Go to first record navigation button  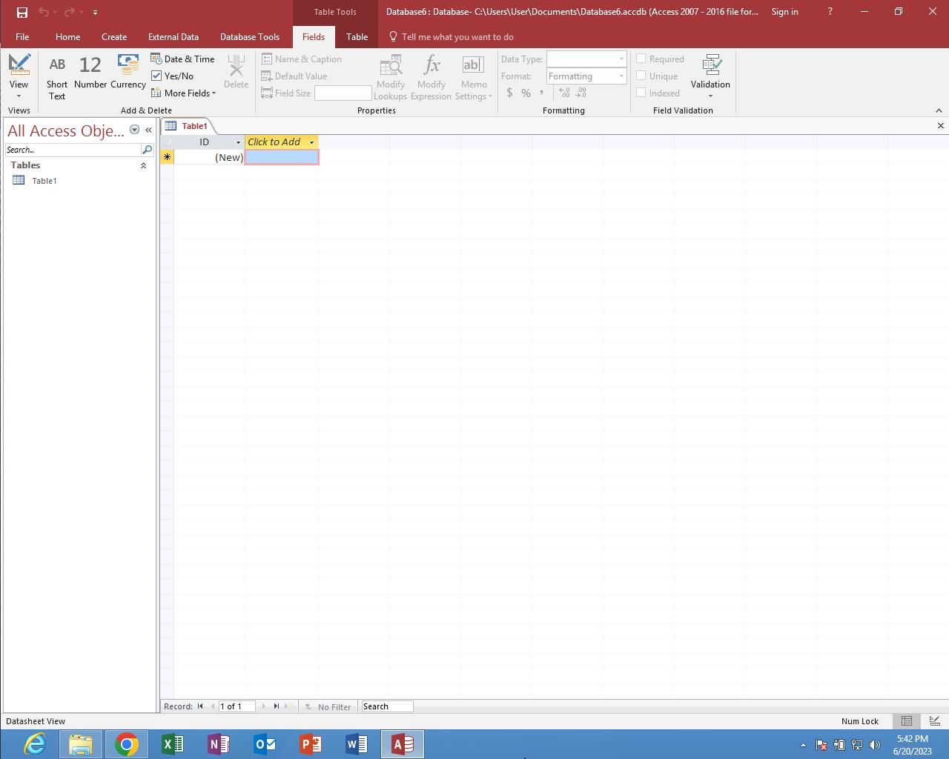coord(200,706)
